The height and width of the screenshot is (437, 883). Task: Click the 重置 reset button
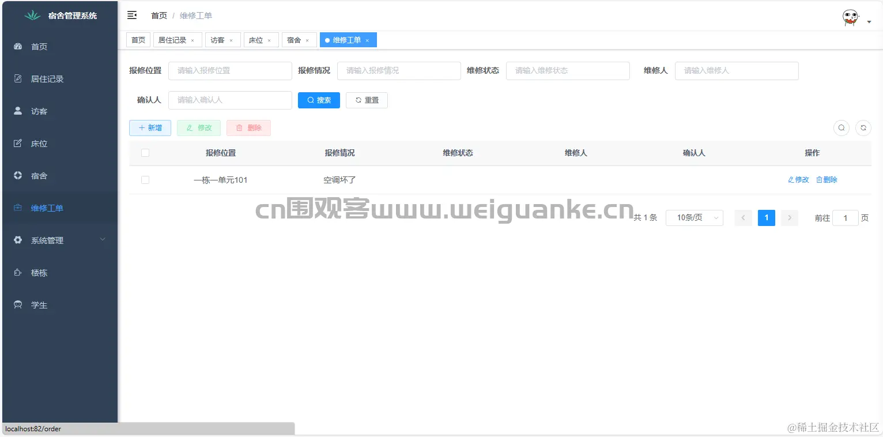pos(367,100)
